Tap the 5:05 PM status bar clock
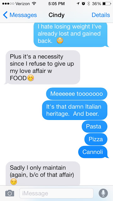This screenshot has height=201, width=113. (56, 4)
